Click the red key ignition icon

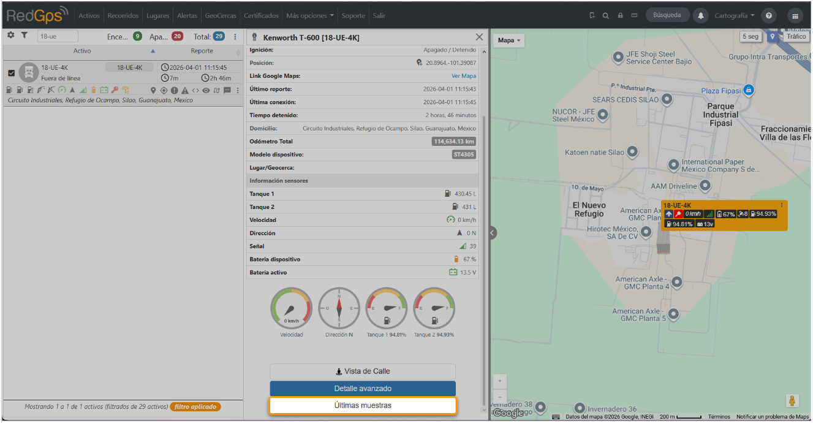(x=115, y=90)
